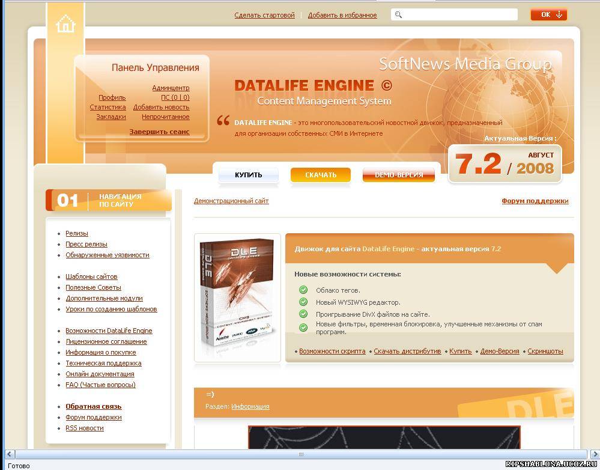600x470 pixels.
Task: Open Форум поддержки link at top right
Action: pyautogui.click(x=535, y=201)
